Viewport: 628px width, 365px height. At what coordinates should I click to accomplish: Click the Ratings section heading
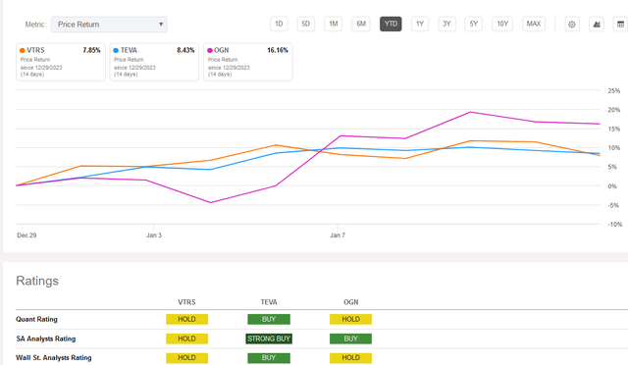tap(37, 281)
